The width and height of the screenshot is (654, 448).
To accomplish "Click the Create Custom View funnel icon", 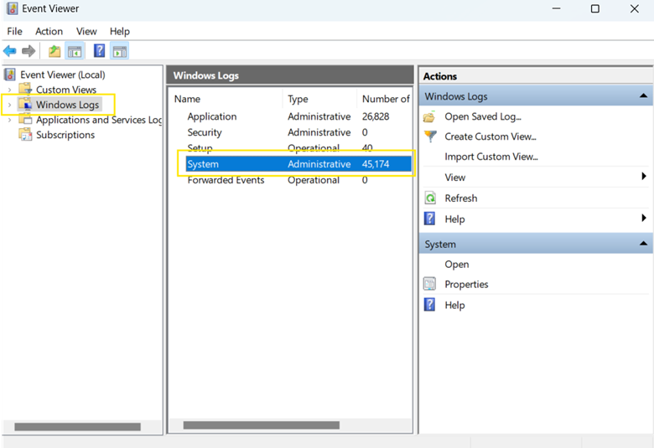I will pos(430,136).
